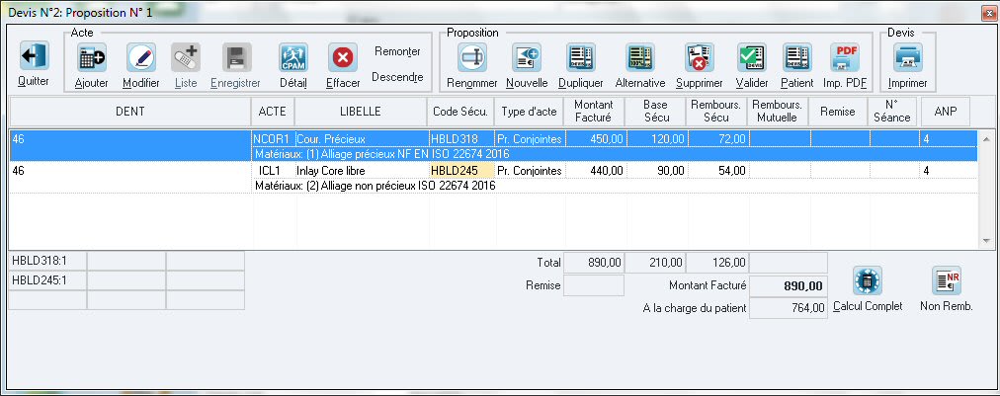Export the quote via Imp. PDF

coord(845,57)
